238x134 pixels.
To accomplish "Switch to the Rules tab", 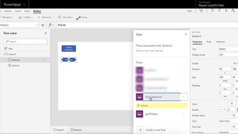I will 209,42.
